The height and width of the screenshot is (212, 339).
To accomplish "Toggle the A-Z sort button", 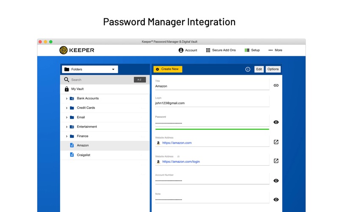I will [139, 80].
